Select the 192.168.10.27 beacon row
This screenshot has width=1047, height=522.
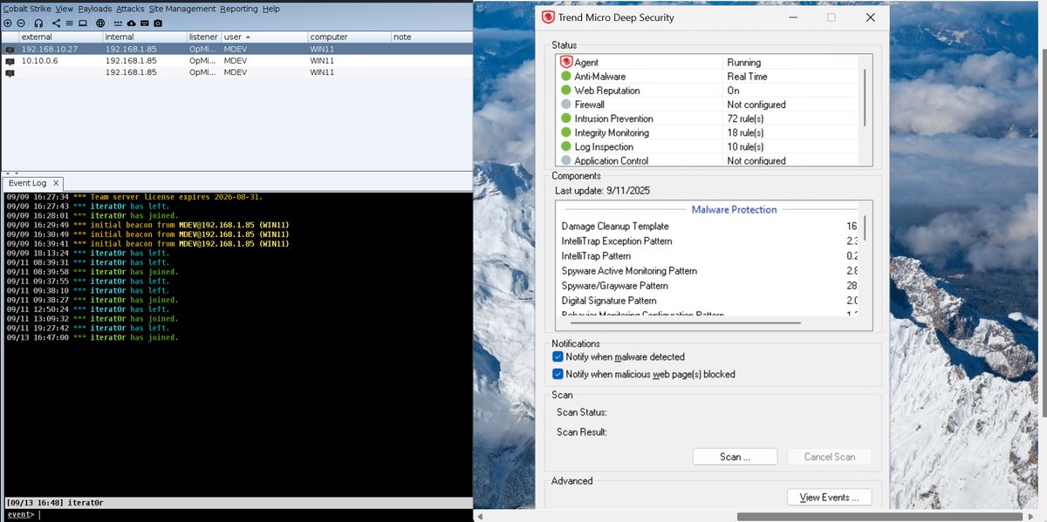coord(236,50)
